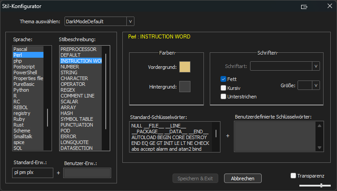Select ARRAY style entry
337x191 pixels.
click(81, 107)
